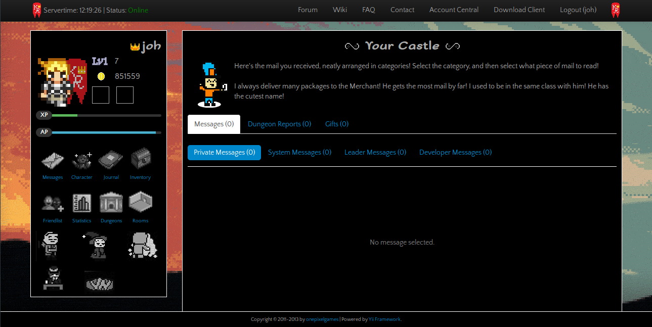
Task: Click the username joh in the sidebar
Action: pos(151,46)
